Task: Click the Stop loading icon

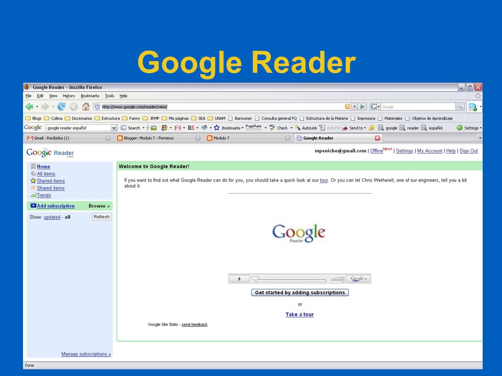Action: point(74,107)
